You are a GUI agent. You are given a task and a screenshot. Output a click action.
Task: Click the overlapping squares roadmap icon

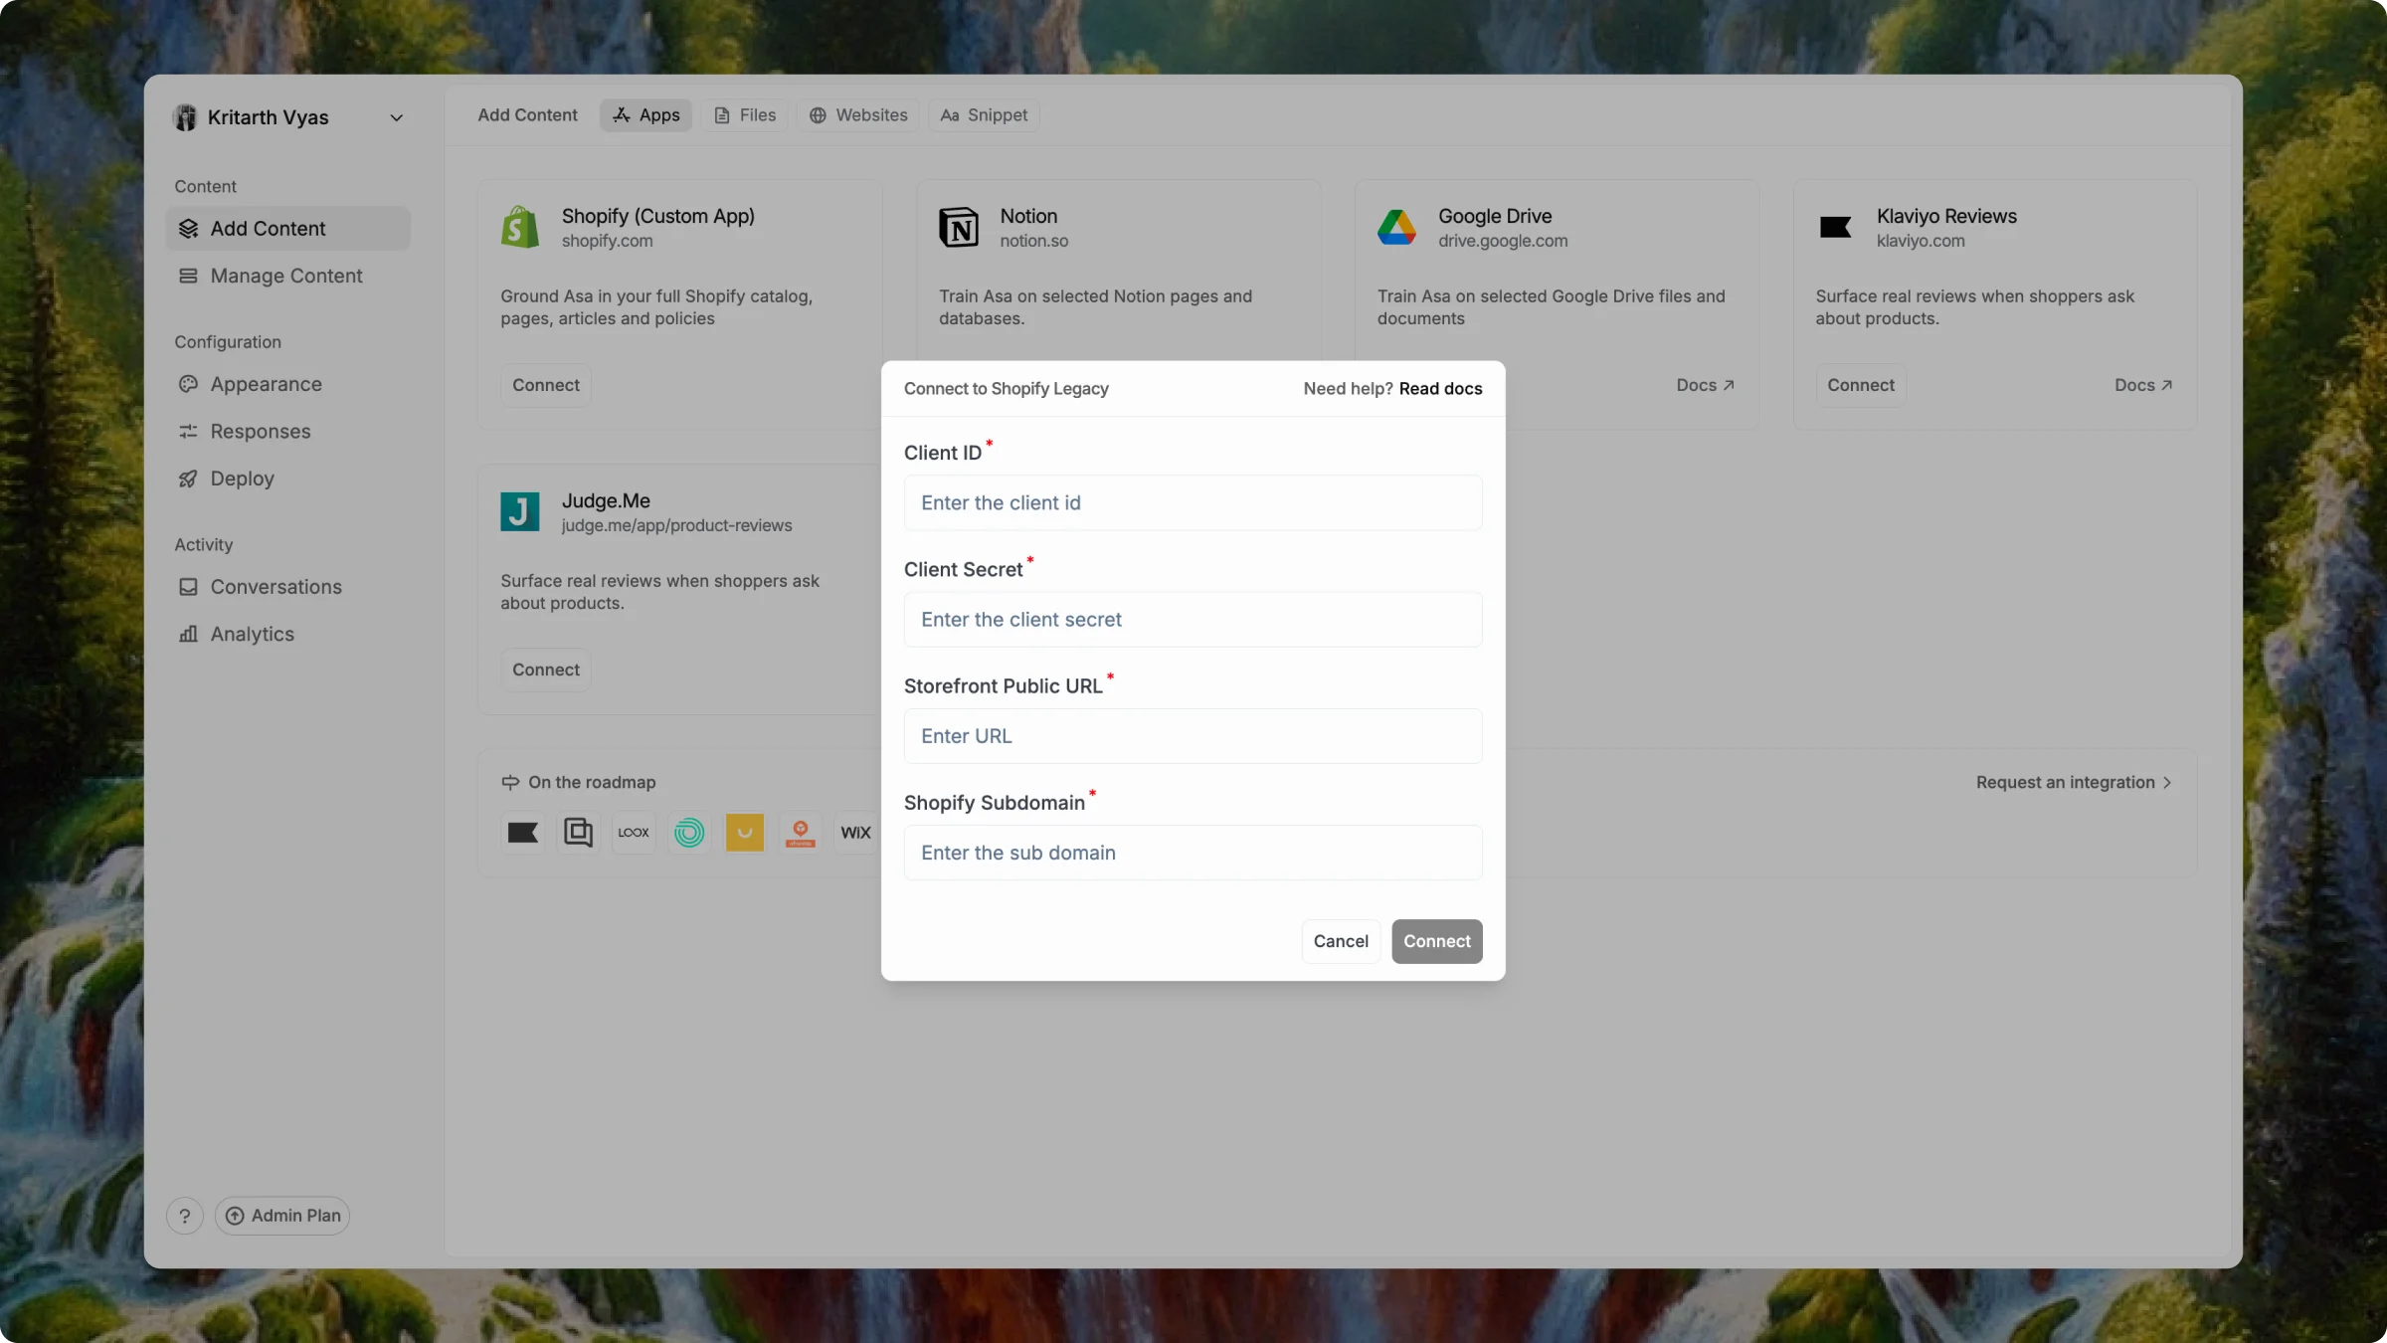(x=578, y=833)
